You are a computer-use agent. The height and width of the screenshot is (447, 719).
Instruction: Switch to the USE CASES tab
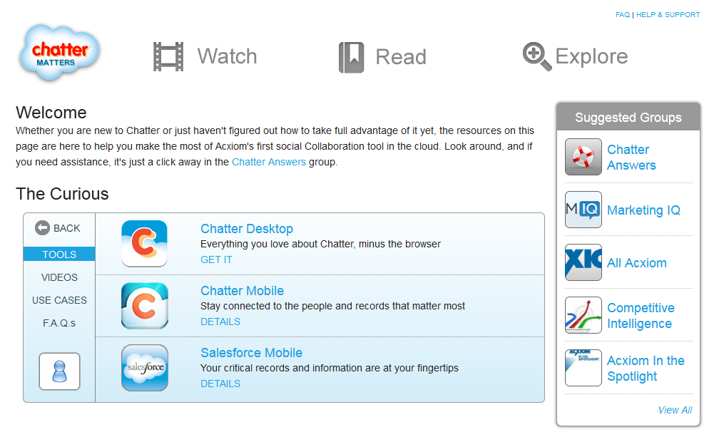pos(59,300)
